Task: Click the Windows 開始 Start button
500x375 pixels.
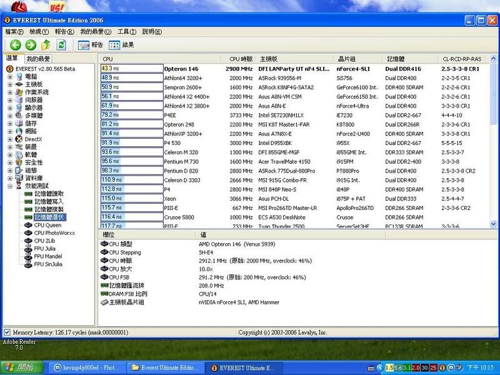Action: pos(21,367)
